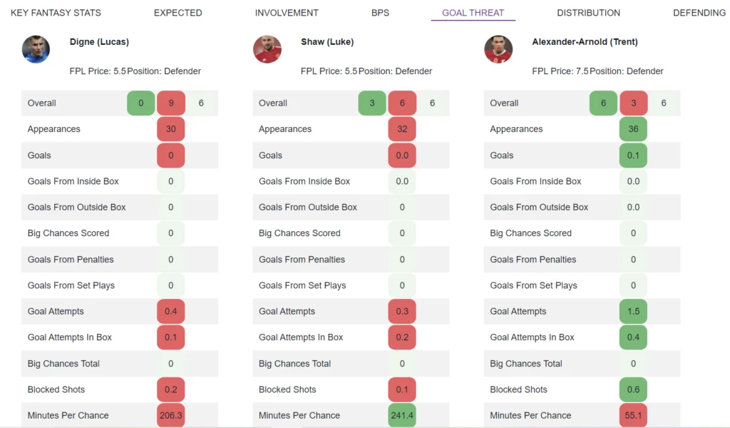Go to the Distribution tab
This screenshot has height=428, width=730.
point(588,13)
